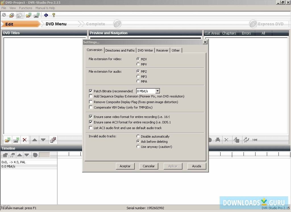Click the timeline down arrow icon

[x=27, y=155]
